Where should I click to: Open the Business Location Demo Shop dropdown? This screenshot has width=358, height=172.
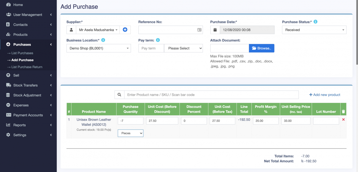coord(98,48)
